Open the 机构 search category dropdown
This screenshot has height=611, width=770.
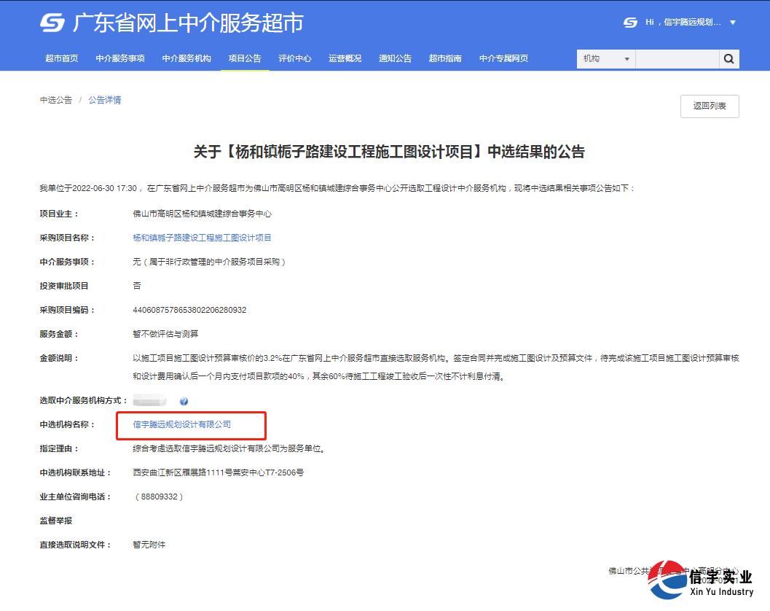pyautogui.click(x=605, y=58)
